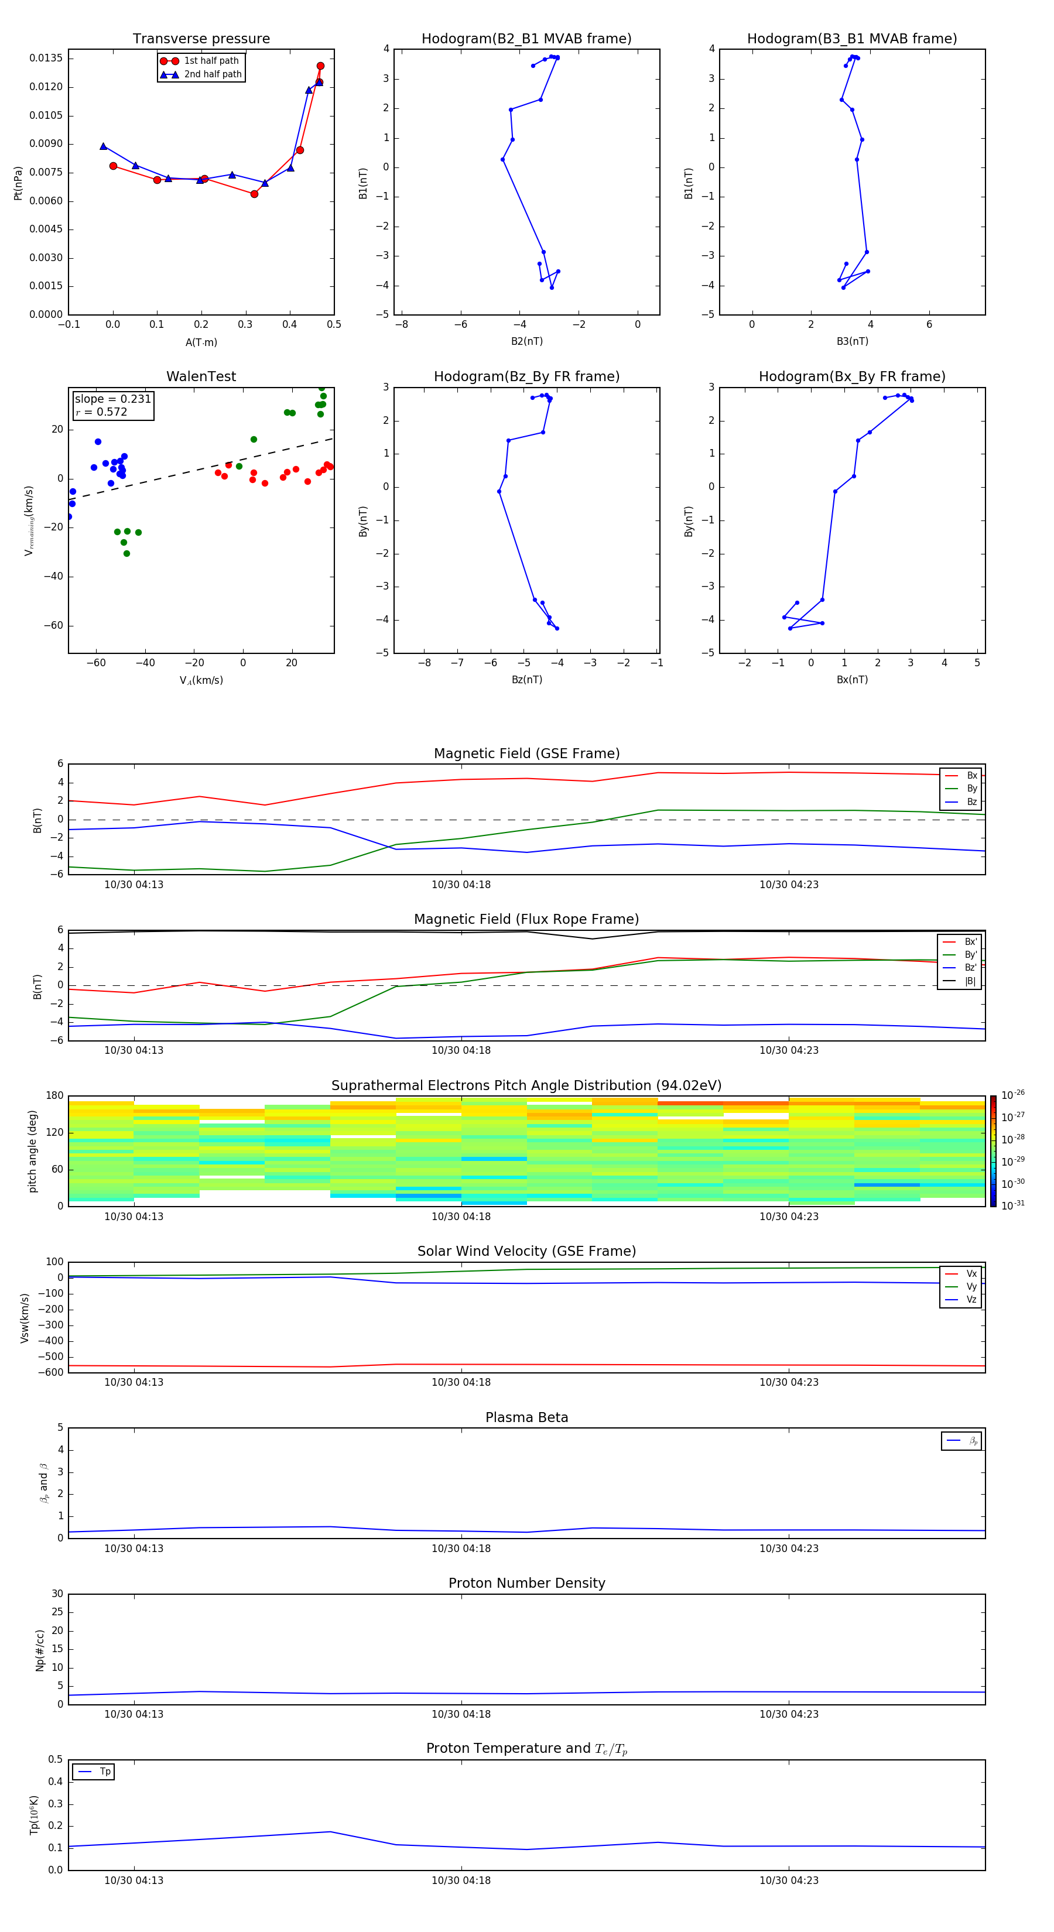The width and height of the screenshot is (1054, 1932).
Task: Click Vx legend entry in solar wind plot
Action: tap(961, 1273)
